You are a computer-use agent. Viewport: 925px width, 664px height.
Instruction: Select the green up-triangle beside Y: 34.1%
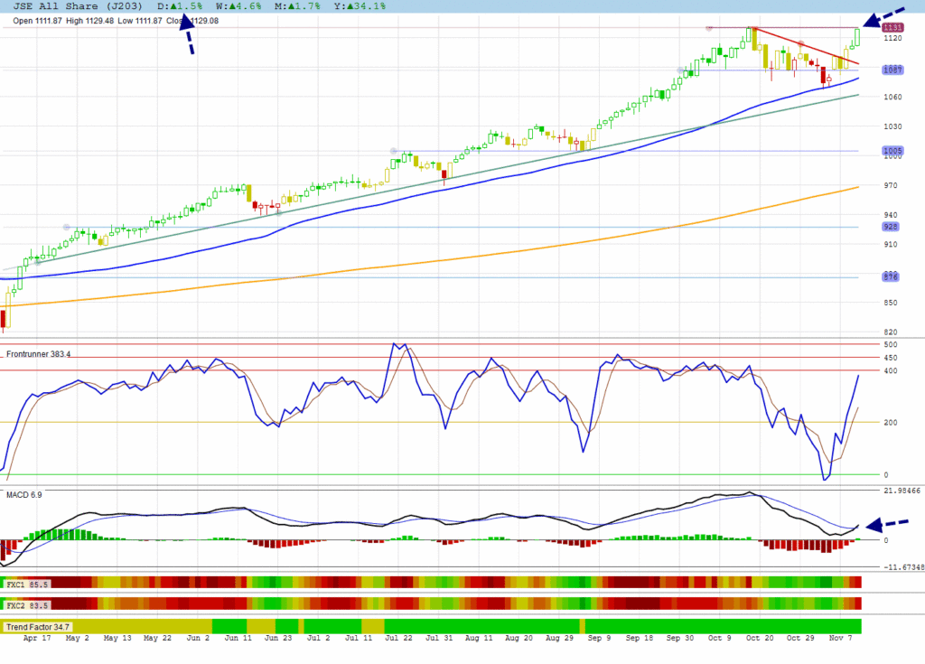tap(350, 6)
